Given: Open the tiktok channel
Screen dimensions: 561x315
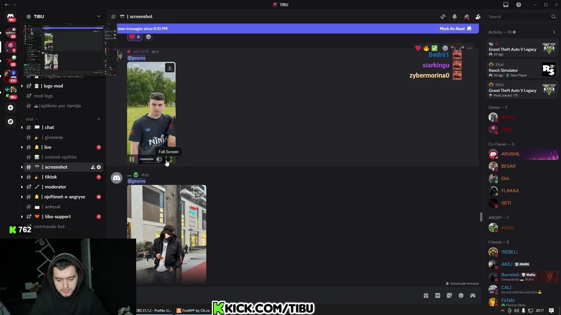Looking at the screenshot, I should [63, 177].
